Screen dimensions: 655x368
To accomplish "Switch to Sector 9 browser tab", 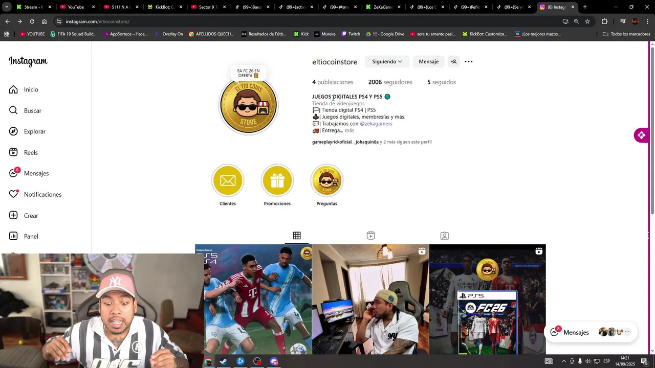I will (x=207, y=7).
